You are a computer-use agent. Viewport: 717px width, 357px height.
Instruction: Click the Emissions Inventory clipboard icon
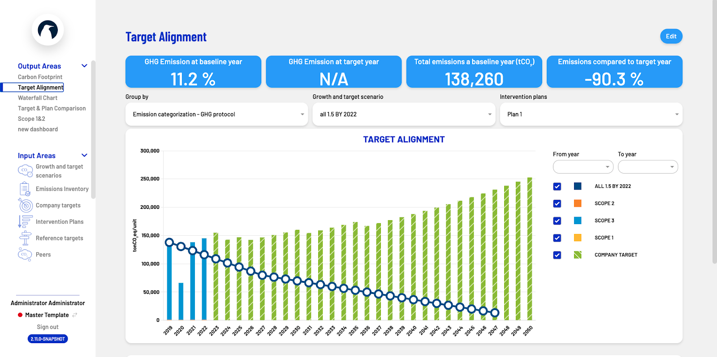[x=25, y=189]
